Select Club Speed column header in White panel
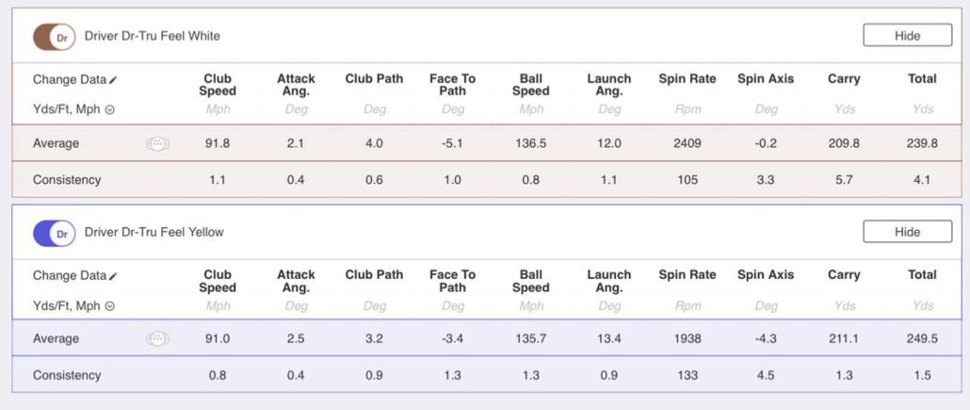 (x=218, y=85)
